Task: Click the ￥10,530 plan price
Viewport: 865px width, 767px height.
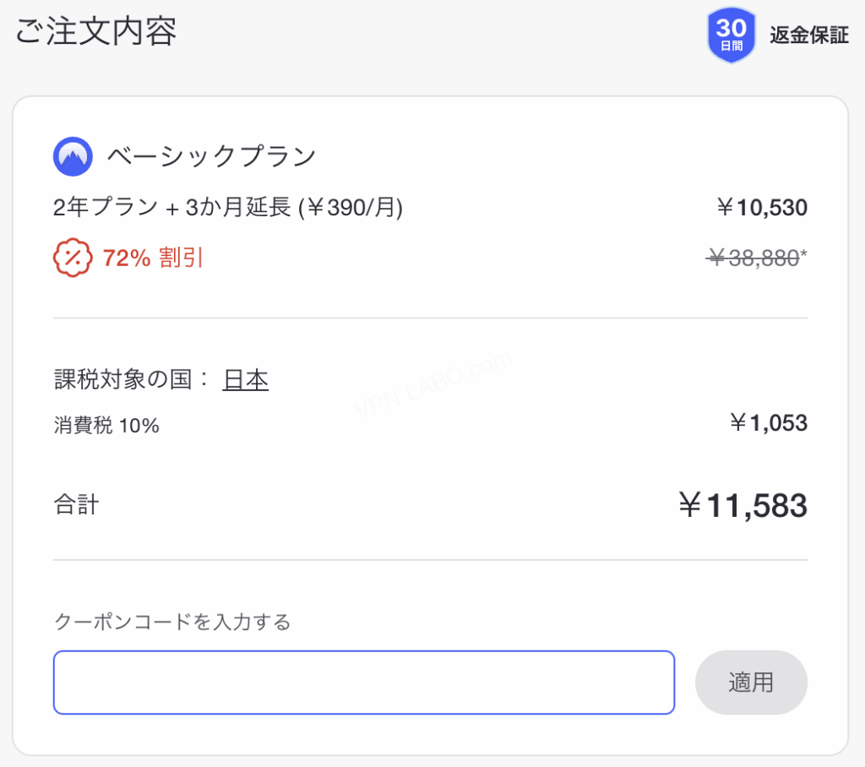Action: coord(761,207)
